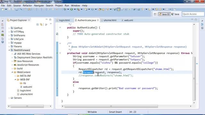Screen dimensions: 205x115
Task: Collapse the RediVsForward project
Action: coord(9,50)
